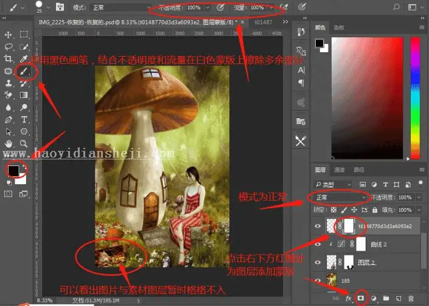The width and height of the screenshot is (429, 306).
Task: Select the Pen tool
Action: [x=8, y=119]
